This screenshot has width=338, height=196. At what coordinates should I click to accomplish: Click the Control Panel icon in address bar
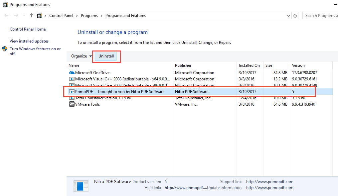pos(39,16)
